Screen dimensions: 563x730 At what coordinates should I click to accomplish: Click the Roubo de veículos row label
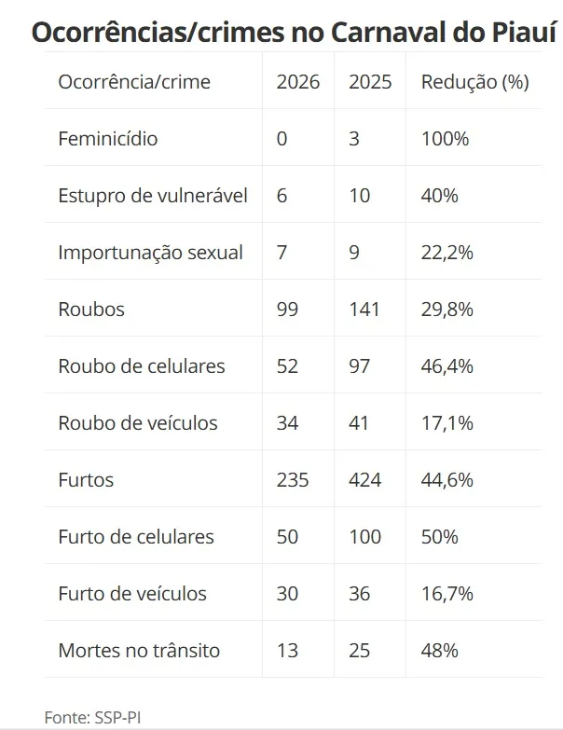click(138, 423)
